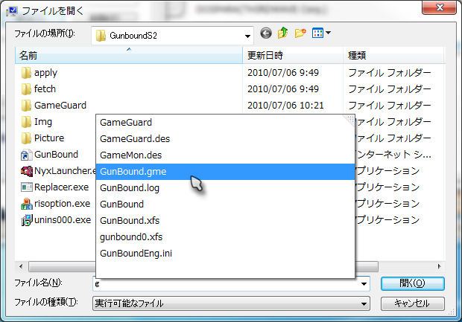Sort by 更新日時 column header
This screenshot has height=322, width=462.
pyautogui.click(x=293, y=55)
